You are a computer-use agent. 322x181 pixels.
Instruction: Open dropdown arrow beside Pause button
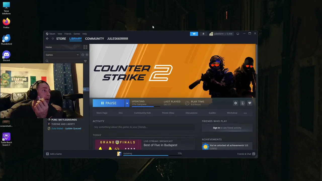127,103
